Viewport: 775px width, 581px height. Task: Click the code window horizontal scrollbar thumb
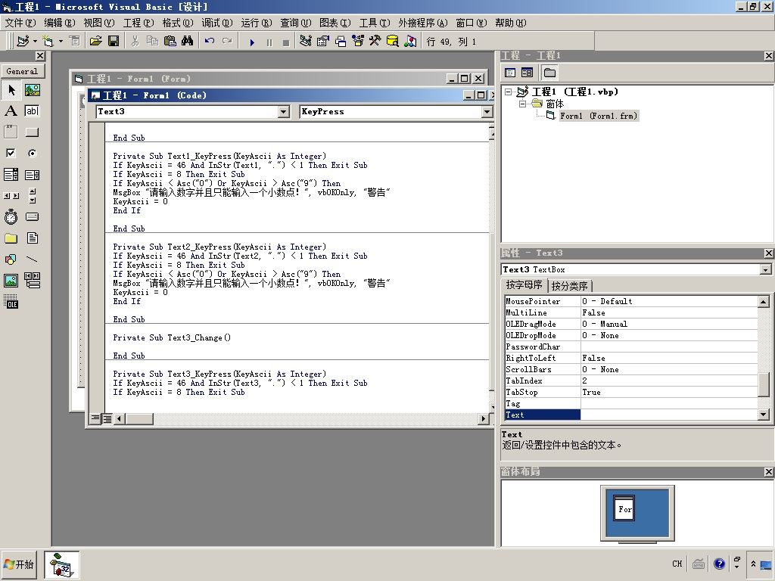139,419
